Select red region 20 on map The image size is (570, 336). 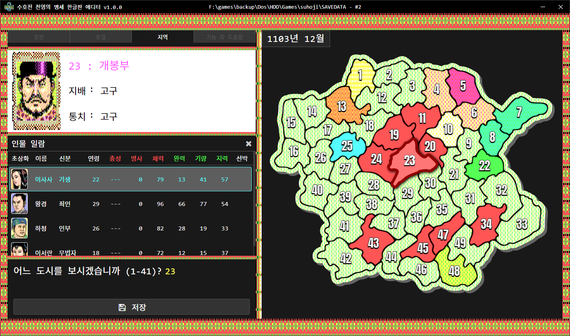coord(430,146)
